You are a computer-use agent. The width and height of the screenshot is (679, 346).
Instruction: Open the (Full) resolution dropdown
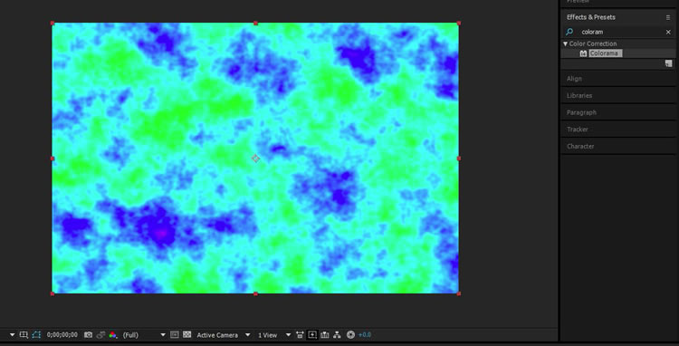click(144, 335)
